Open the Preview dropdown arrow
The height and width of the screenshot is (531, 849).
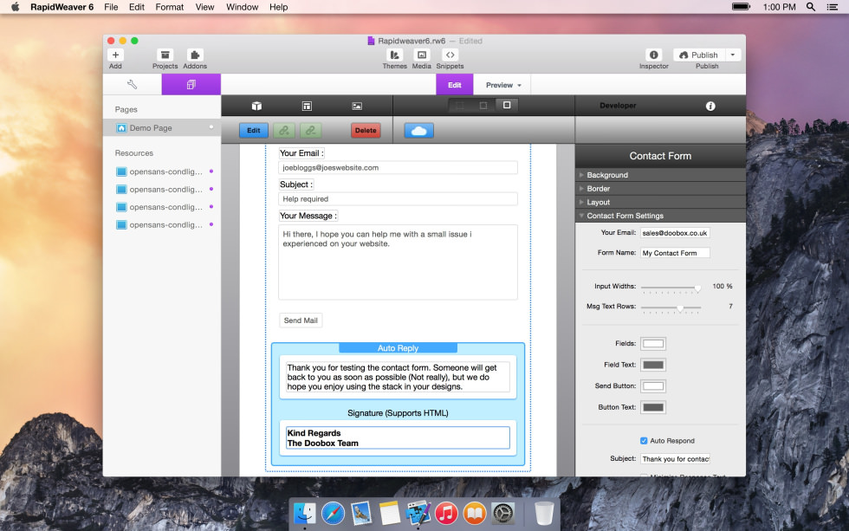point(519,86)
